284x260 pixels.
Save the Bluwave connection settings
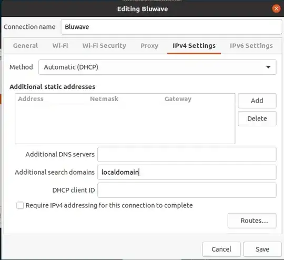[262, 249]
